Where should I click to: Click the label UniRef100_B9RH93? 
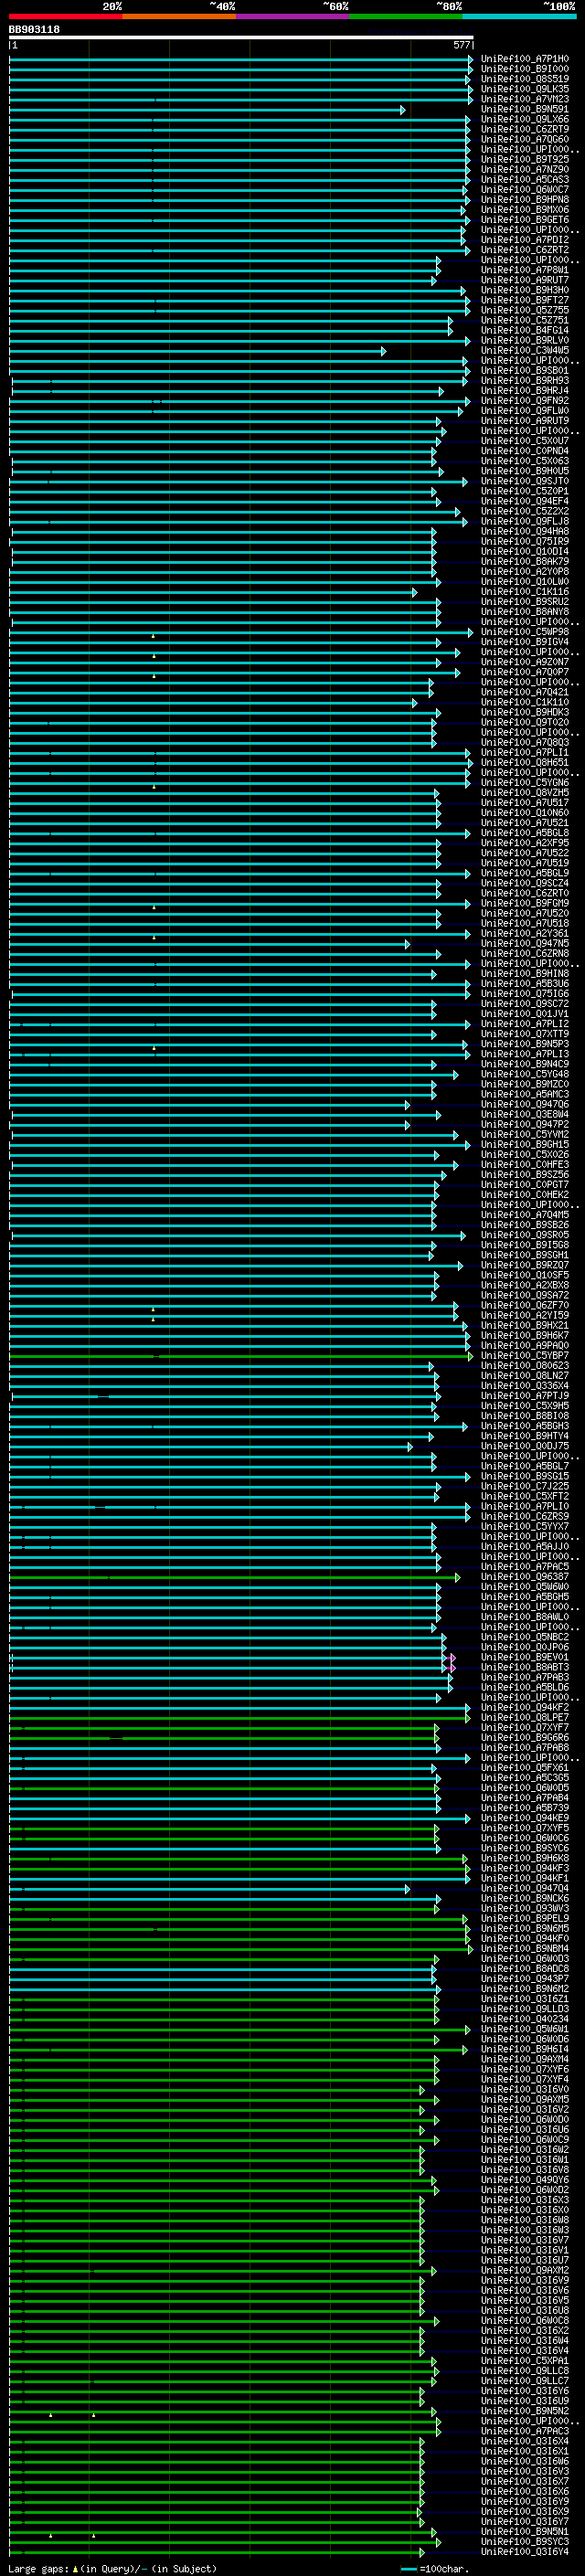pos(525,380)
